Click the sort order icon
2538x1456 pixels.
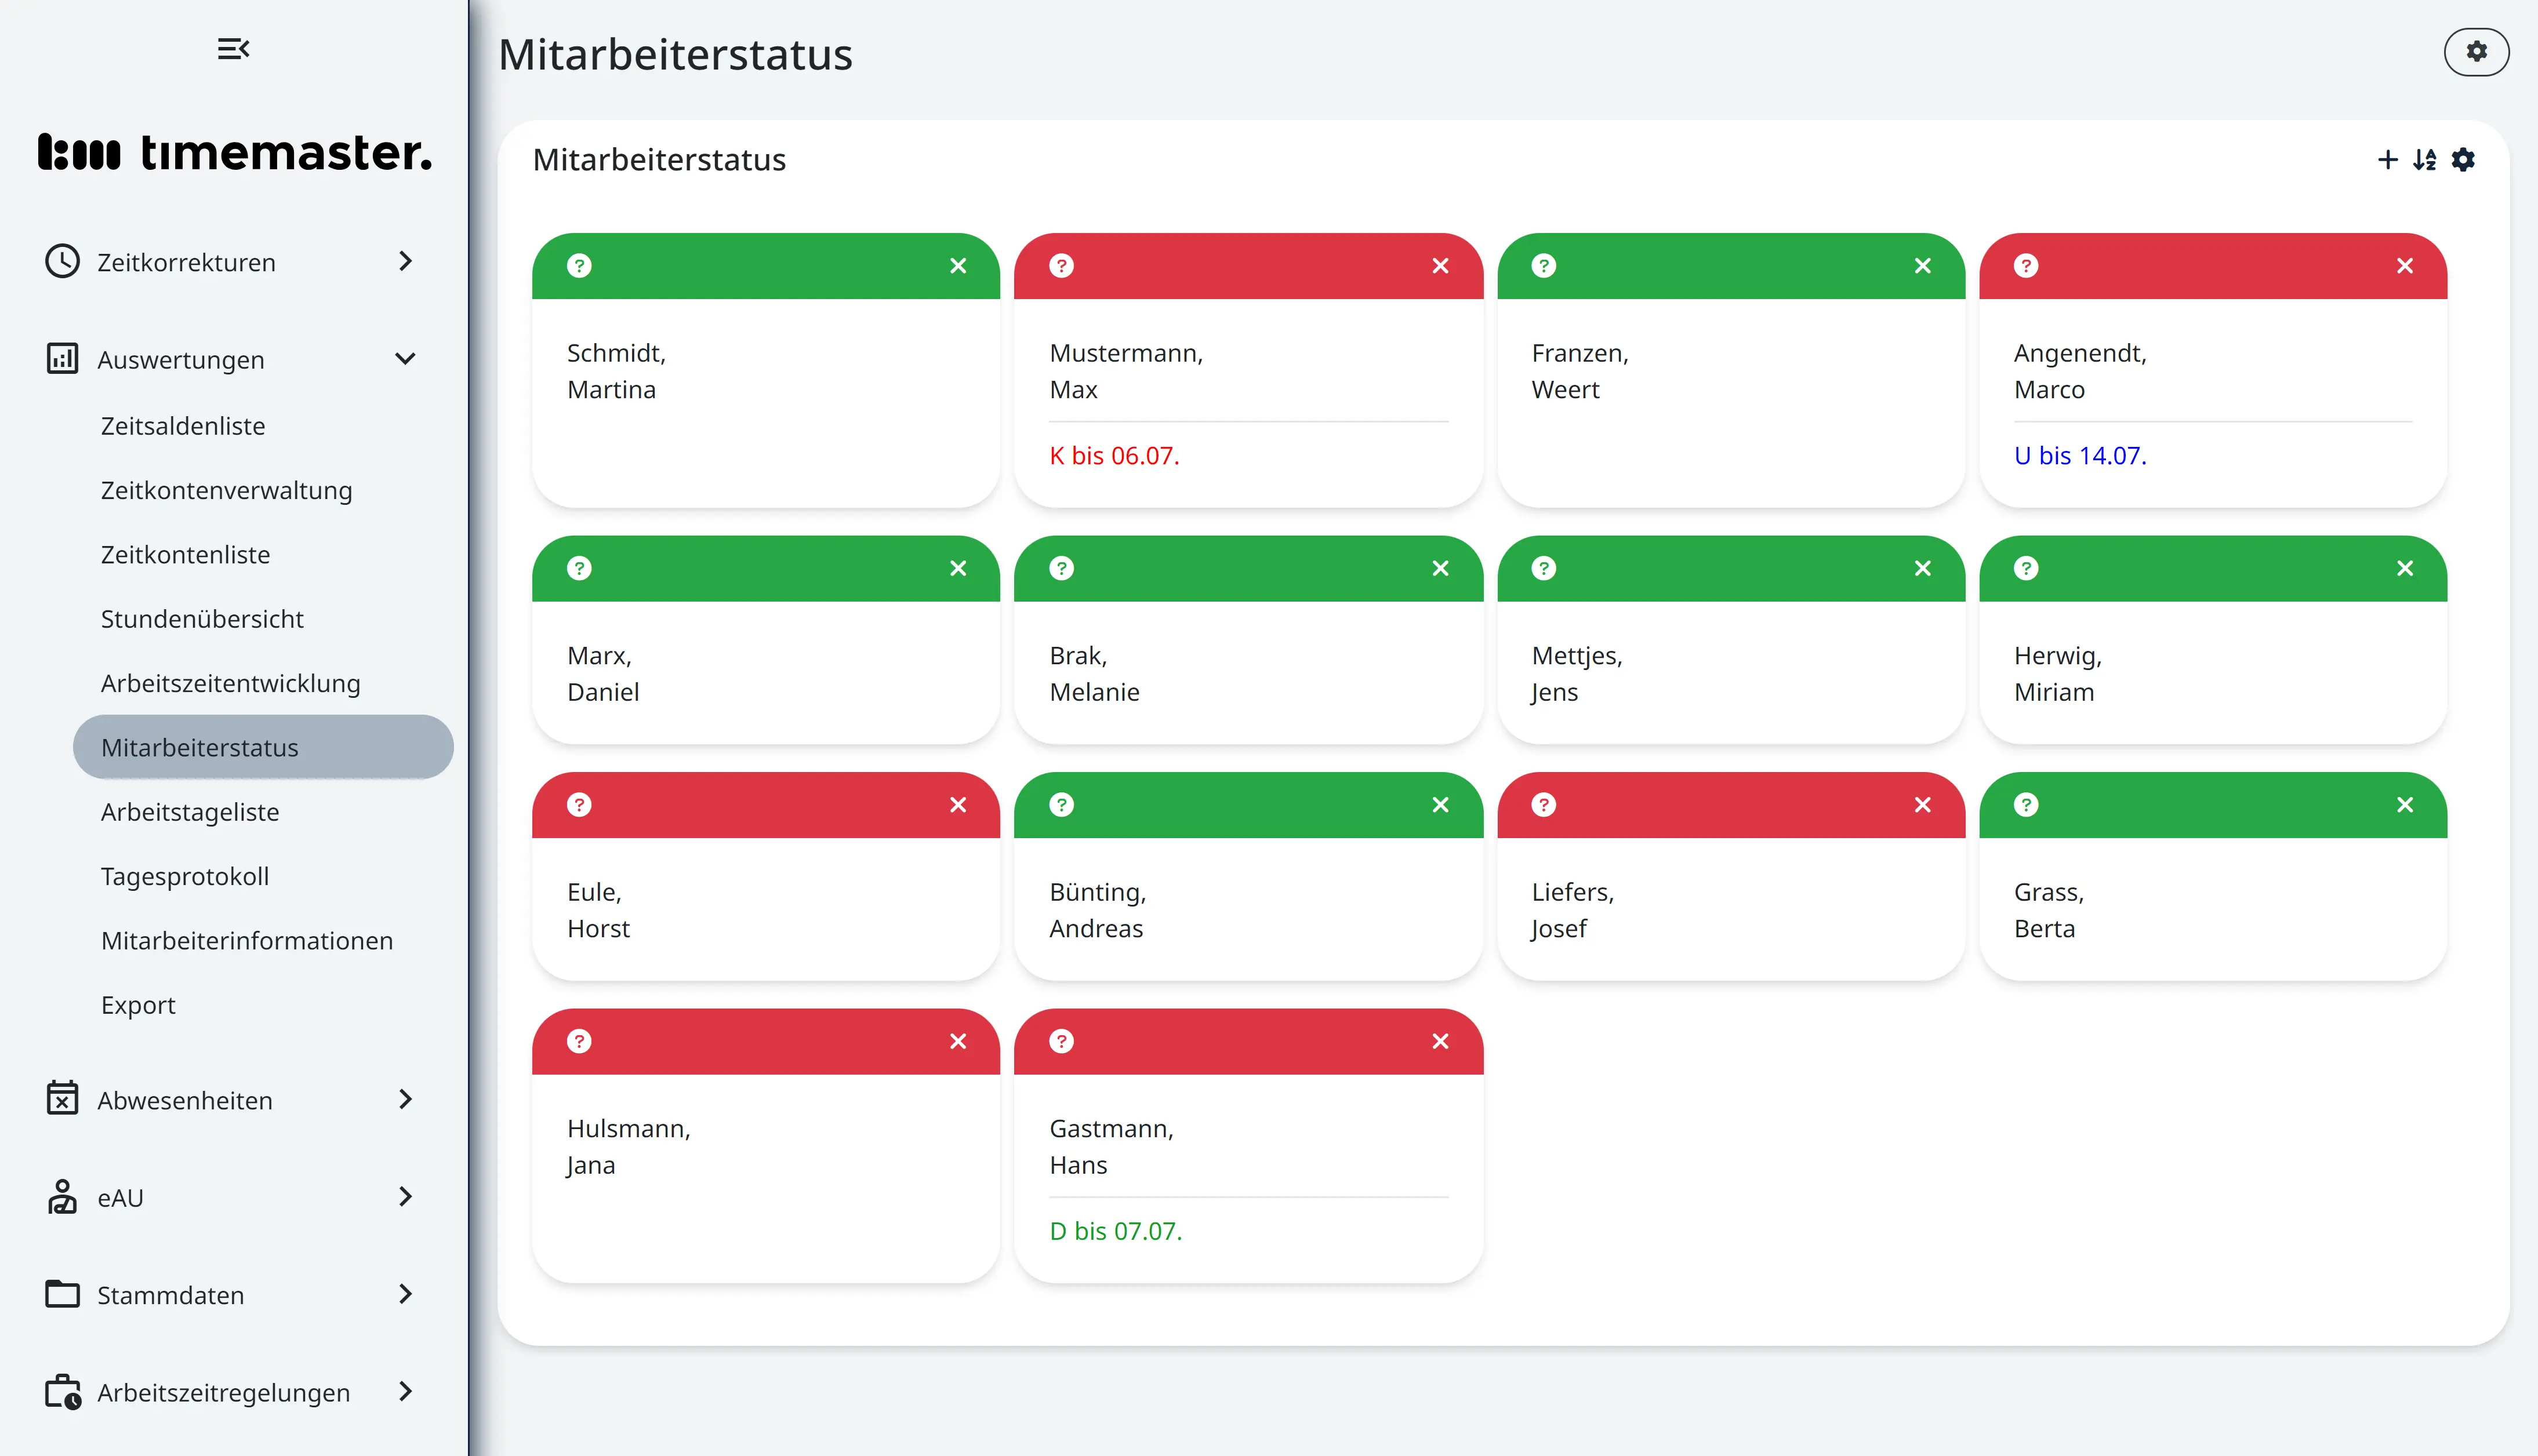tap(2424, 160)
